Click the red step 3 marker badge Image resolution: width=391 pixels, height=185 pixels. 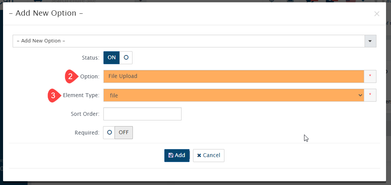54,95
